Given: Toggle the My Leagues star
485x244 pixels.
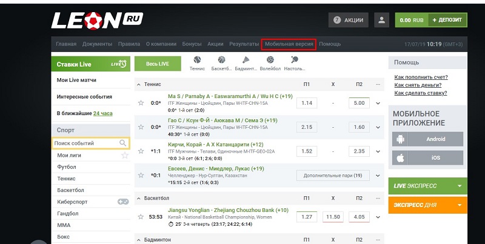Looking at the screenshot, I should (x=125, y=156).
